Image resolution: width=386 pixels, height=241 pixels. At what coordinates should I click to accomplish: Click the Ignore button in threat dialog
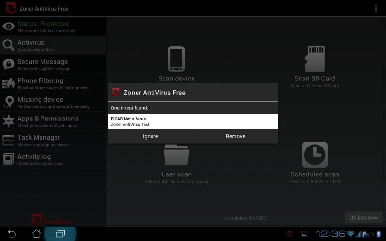(x=151, y=136)
